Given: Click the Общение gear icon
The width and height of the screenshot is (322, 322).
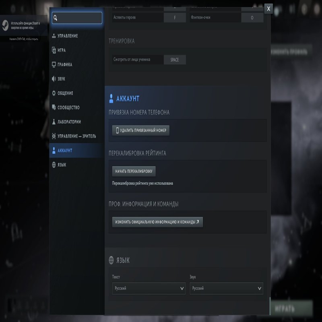Looking at the screenshot, I should click(54, 93).
